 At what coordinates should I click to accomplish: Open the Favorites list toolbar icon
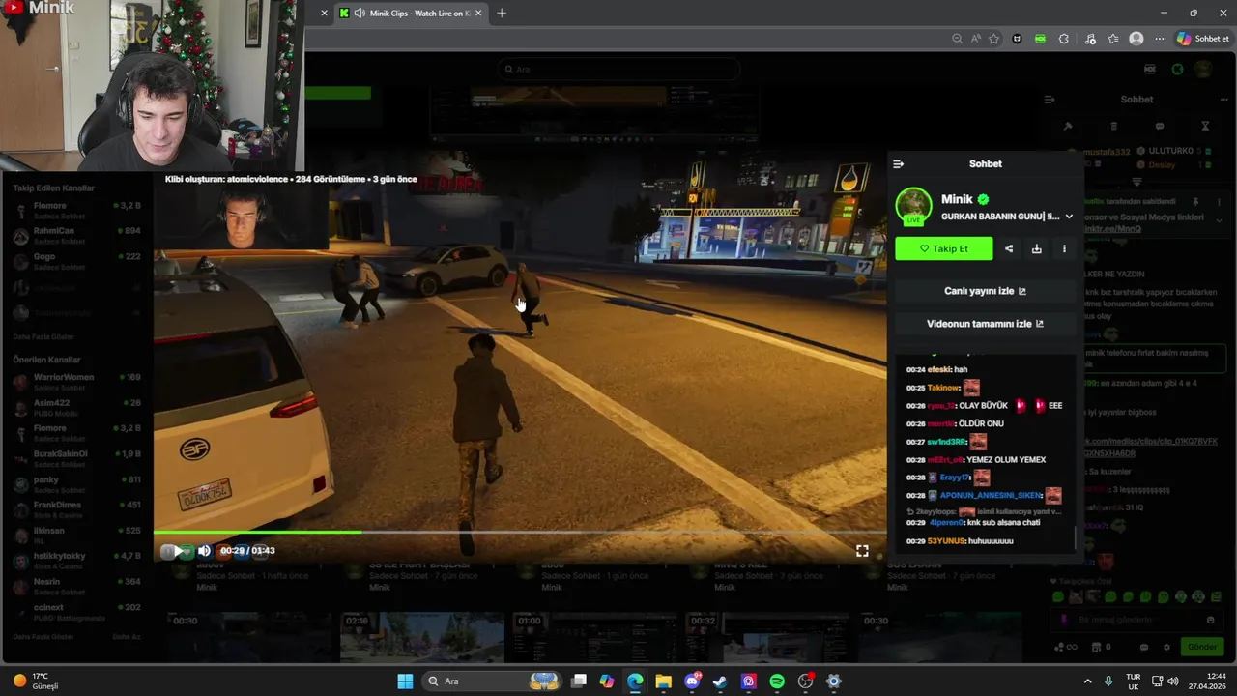pos(1113,39)
